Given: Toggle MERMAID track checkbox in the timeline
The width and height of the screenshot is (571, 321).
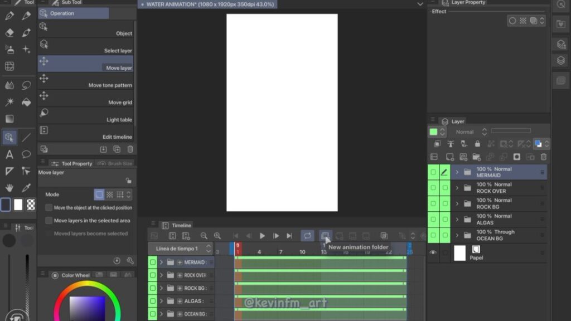Looking at the screenshot, I should click(x=153, y=262).
